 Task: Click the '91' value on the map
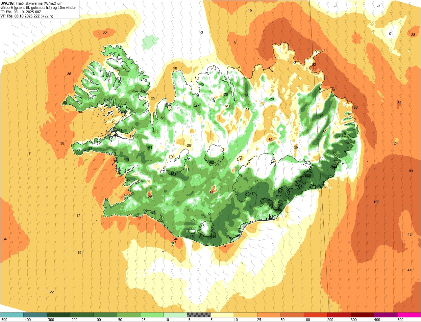(333, 90)
